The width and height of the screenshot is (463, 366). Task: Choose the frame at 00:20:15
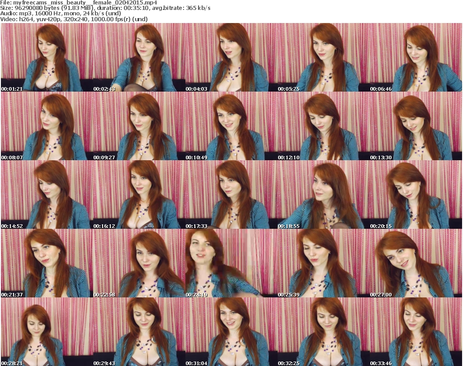point(416,195)
